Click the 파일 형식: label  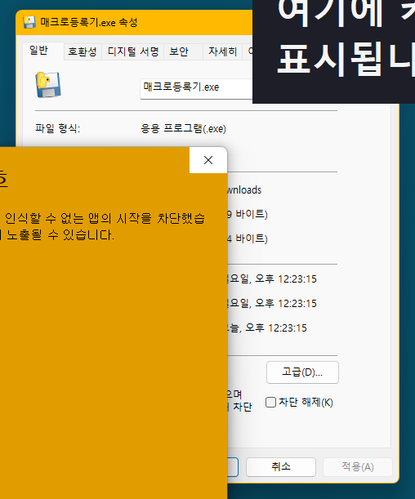58,128
